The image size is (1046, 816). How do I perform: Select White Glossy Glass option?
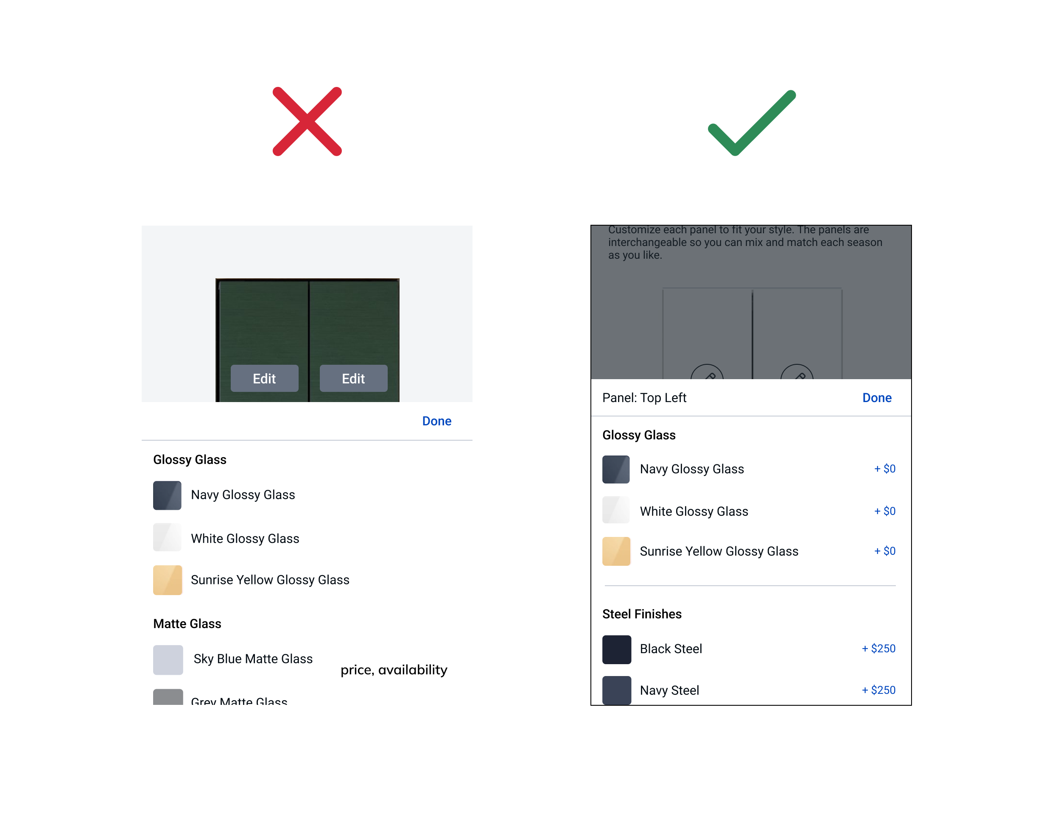point(750,510)
